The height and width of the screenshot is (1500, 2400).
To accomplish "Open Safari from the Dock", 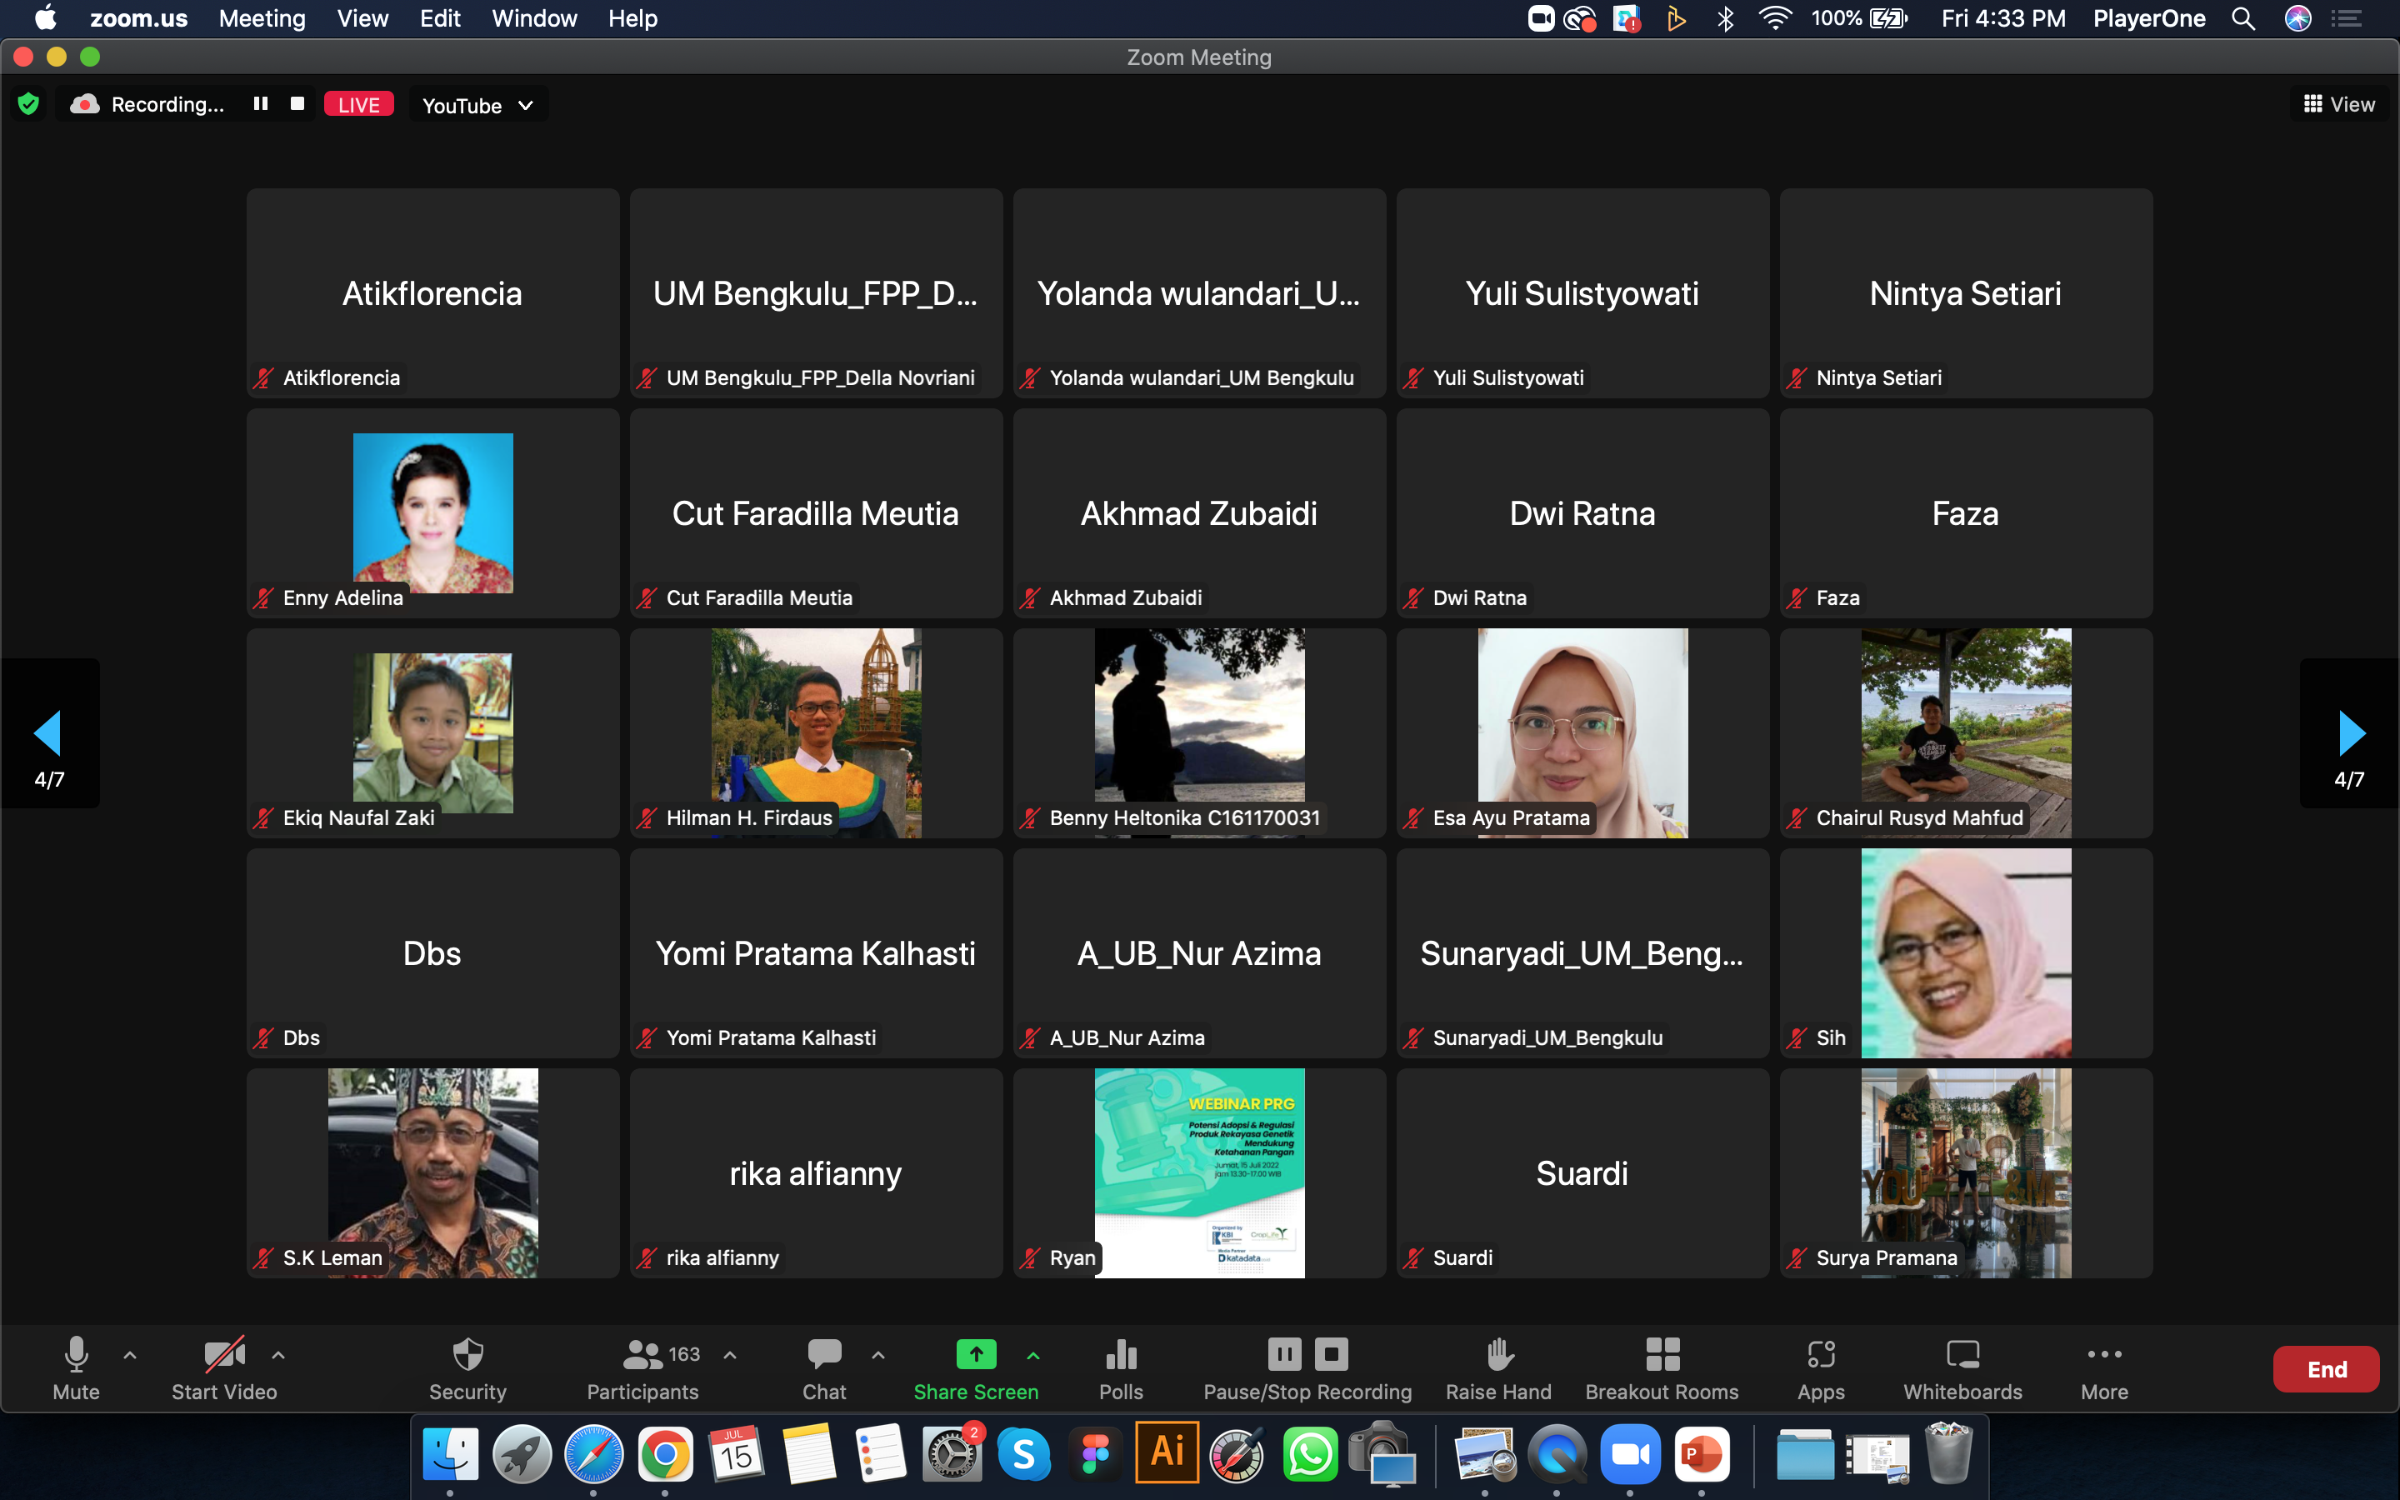I will pyautogui.click(x=593, y=1454).
